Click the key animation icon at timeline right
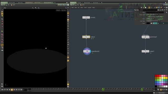This screenshot has height=94, width=168. (158, 90)
